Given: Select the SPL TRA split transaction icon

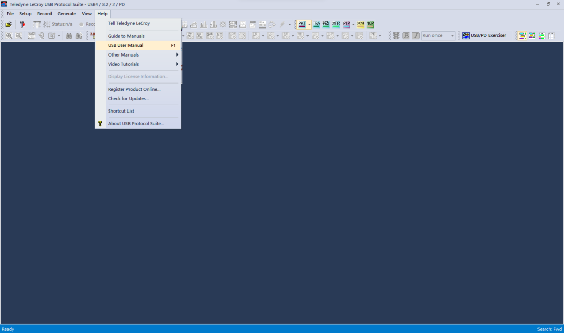Looking at the screenshot, I should tap(326, 24).
